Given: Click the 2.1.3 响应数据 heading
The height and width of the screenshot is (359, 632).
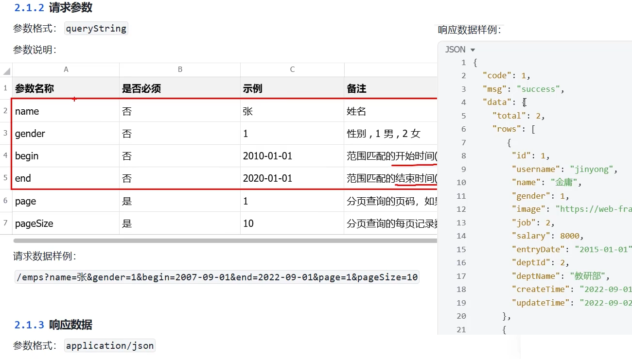Looking at the screenshot, I should tap(53, 325).
